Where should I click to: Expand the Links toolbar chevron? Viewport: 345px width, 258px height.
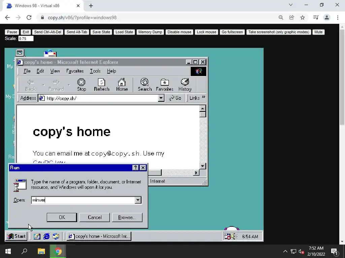point(203,97)
